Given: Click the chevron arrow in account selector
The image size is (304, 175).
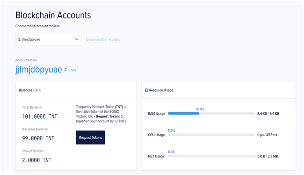Looking at the screenshot, I should pyautogui.click(x=77, y=40).
